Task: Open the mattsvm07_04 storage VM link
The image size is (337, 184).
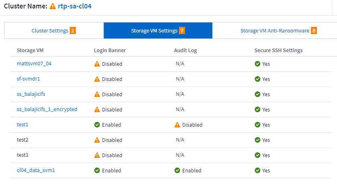Action: click(x=34, y=64)
